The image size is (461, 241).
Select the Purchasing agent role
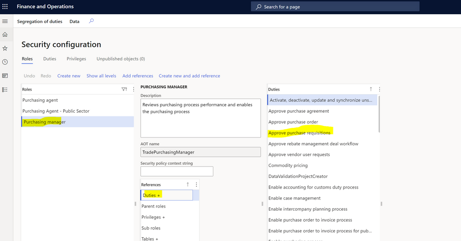coord(77,100)
